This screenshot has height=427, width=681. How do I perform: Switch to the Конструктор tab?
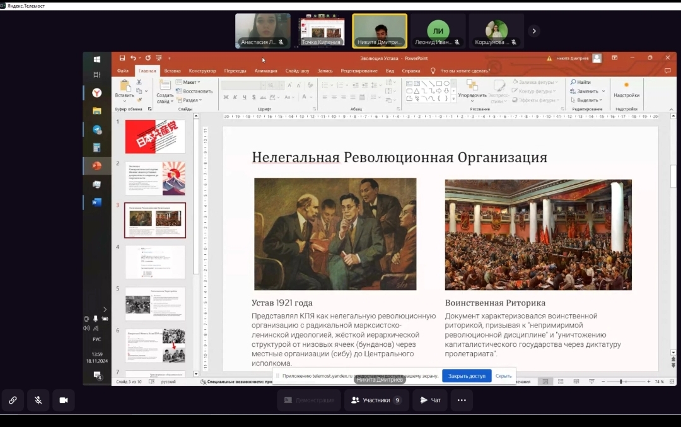click(202, 71)
